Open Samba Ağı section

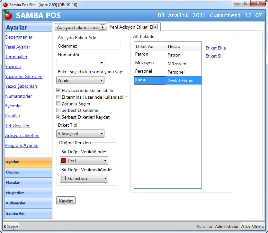28,213
